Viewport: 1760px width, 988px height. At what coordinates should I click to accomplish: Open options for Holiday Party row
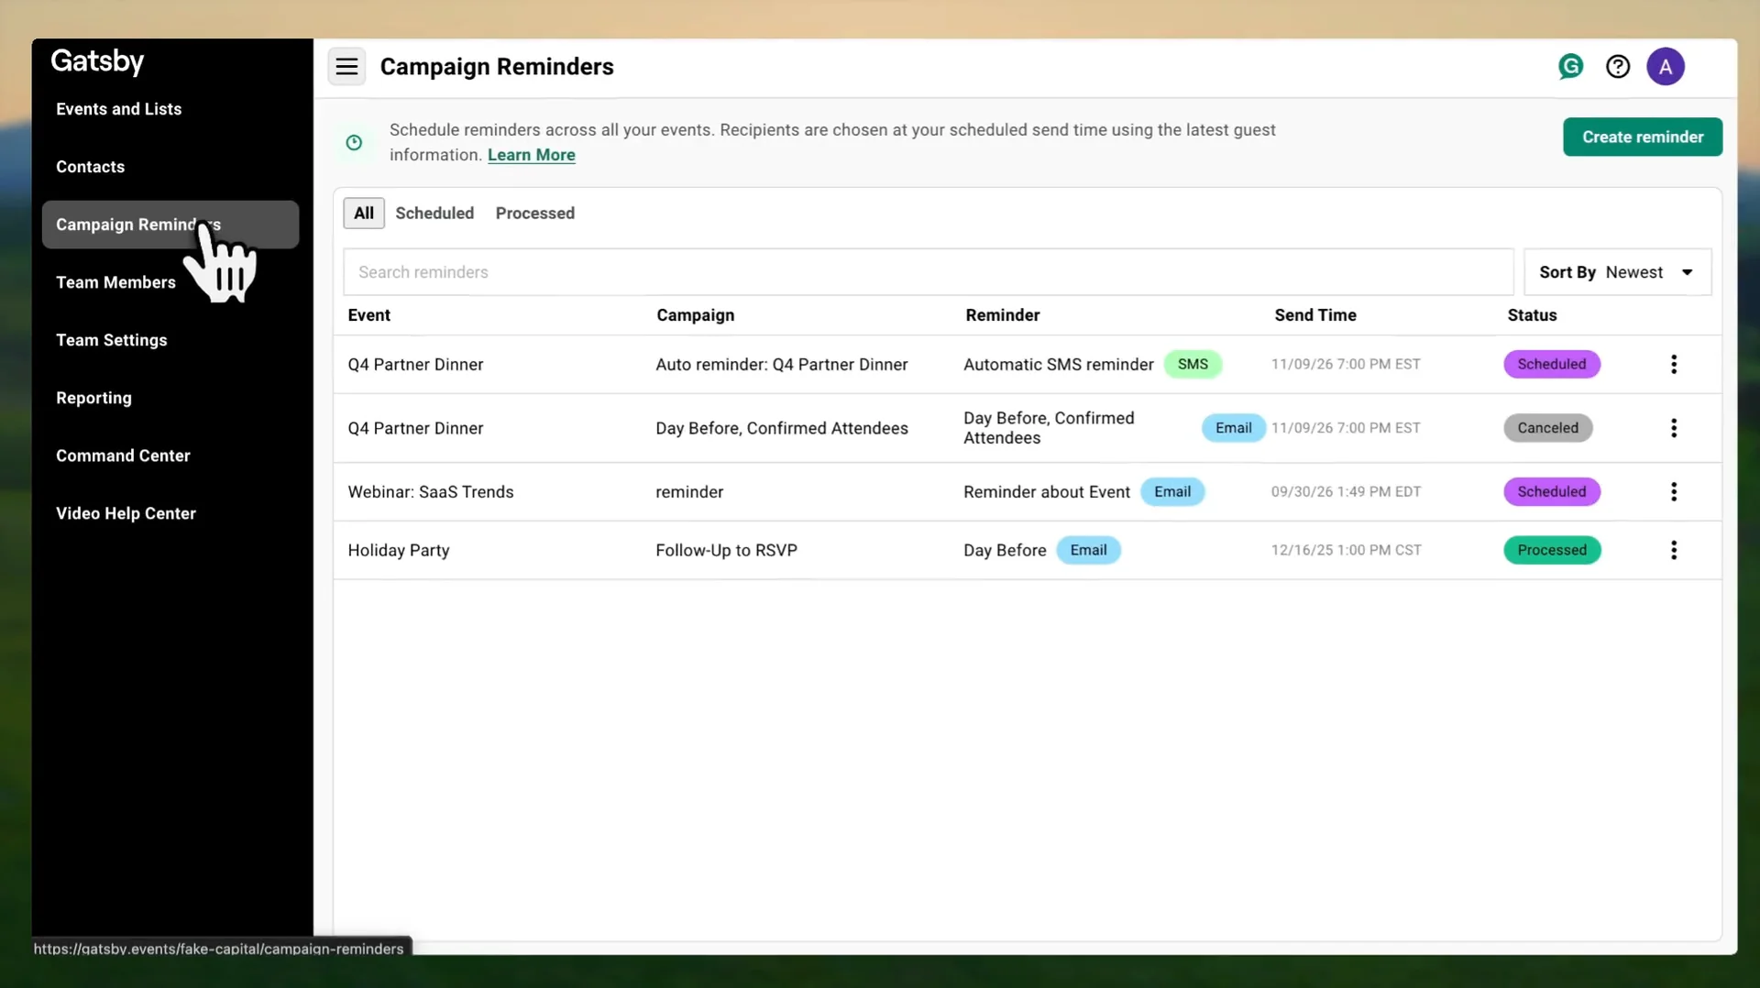(1674, 550)
